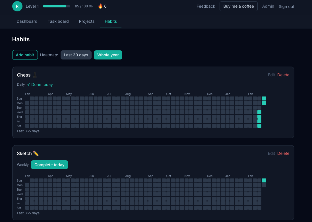The height and width of the screenshot is (222, 312).
Task: Switch to the Dashboard tab
Action: tap(27, 21)
